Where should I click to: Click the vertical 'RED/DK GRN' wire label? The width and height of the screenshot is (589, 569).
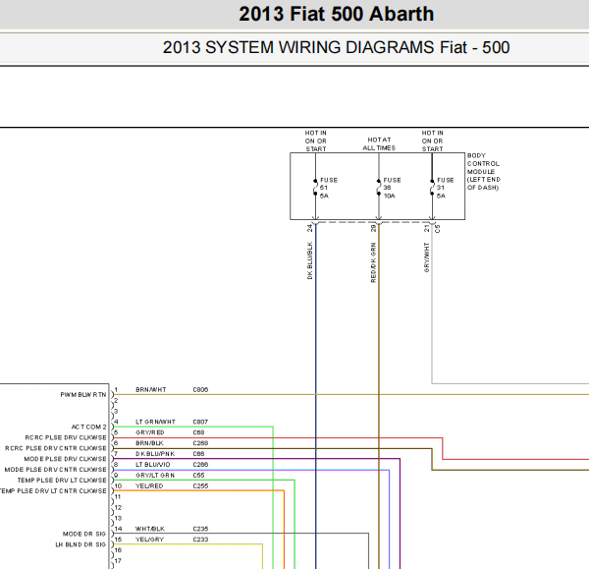[x=373, y=262]
